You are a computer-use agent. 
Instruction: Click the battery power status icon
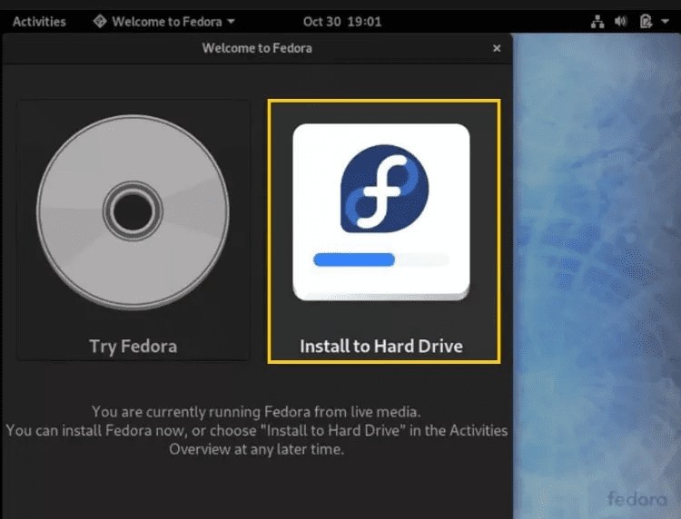(x=646, y=21)
